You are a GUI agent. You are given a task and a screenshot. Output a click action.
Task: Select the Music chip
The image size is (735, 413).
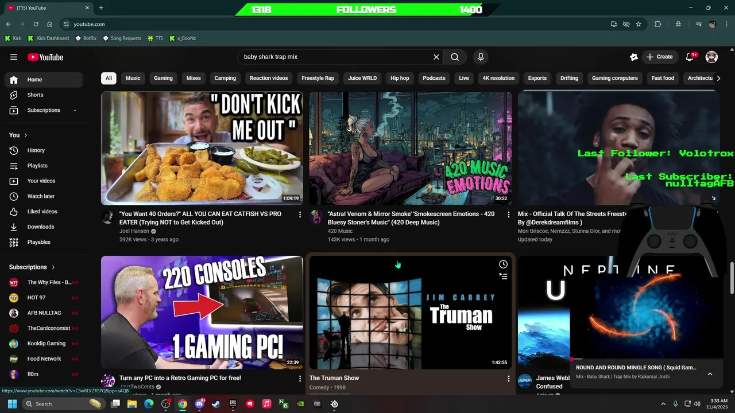tap(133, 78)
